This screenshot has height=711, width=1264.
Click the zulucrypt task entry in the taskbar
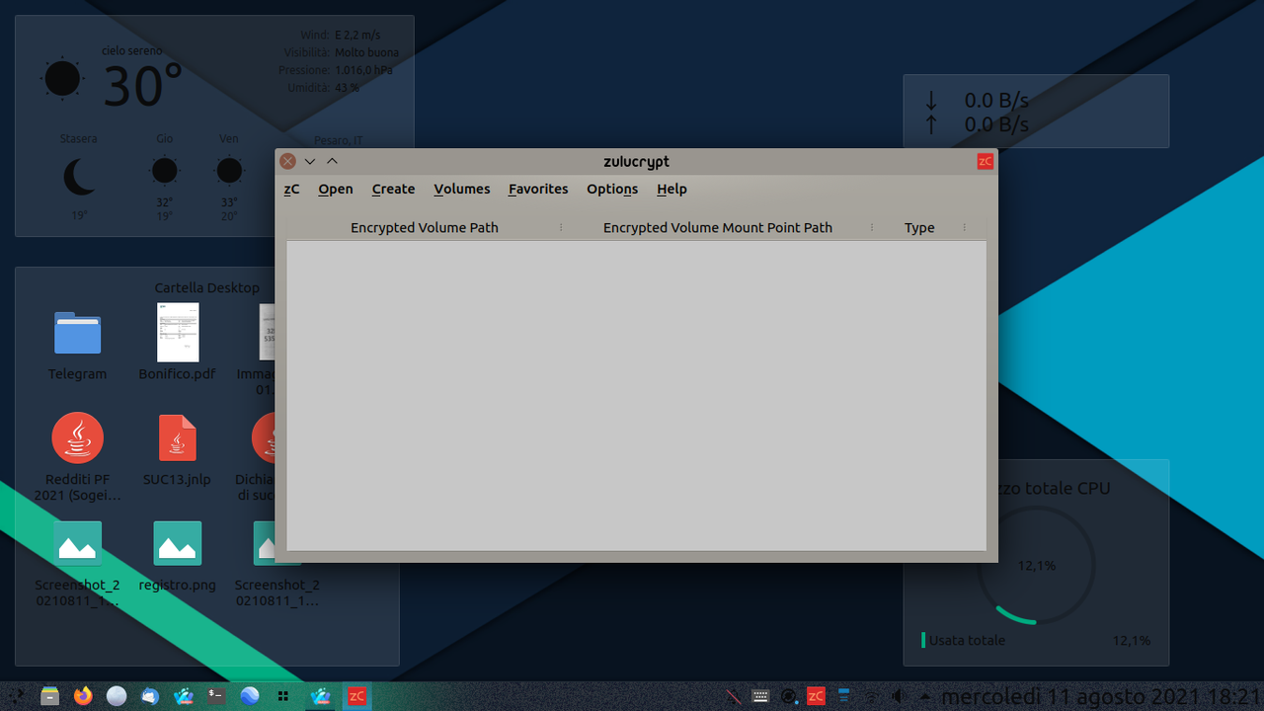(x=356, y=696)
